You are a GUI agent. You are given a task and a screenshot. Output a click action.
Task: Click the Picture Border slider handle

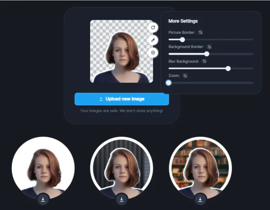[182, 40]
